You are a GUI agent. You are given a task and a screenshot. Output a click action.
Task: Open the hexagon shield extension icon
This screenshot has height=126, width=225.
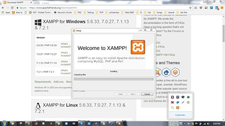201,8
